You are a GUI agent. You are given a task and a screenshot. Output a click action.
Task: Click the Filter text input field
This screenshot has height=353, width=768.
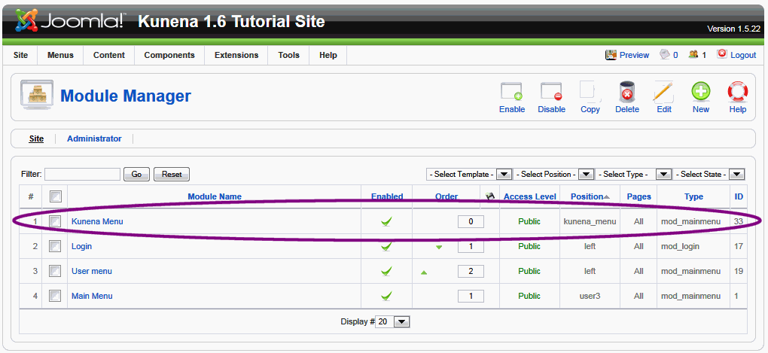coord(82,174)
